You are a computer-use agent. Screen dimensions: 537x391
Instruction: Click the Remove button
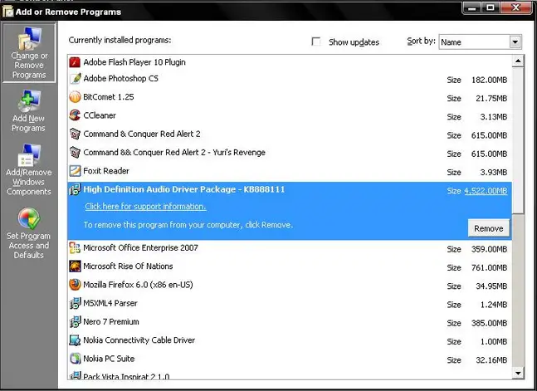pyautogui.click(x=489, y=228)
